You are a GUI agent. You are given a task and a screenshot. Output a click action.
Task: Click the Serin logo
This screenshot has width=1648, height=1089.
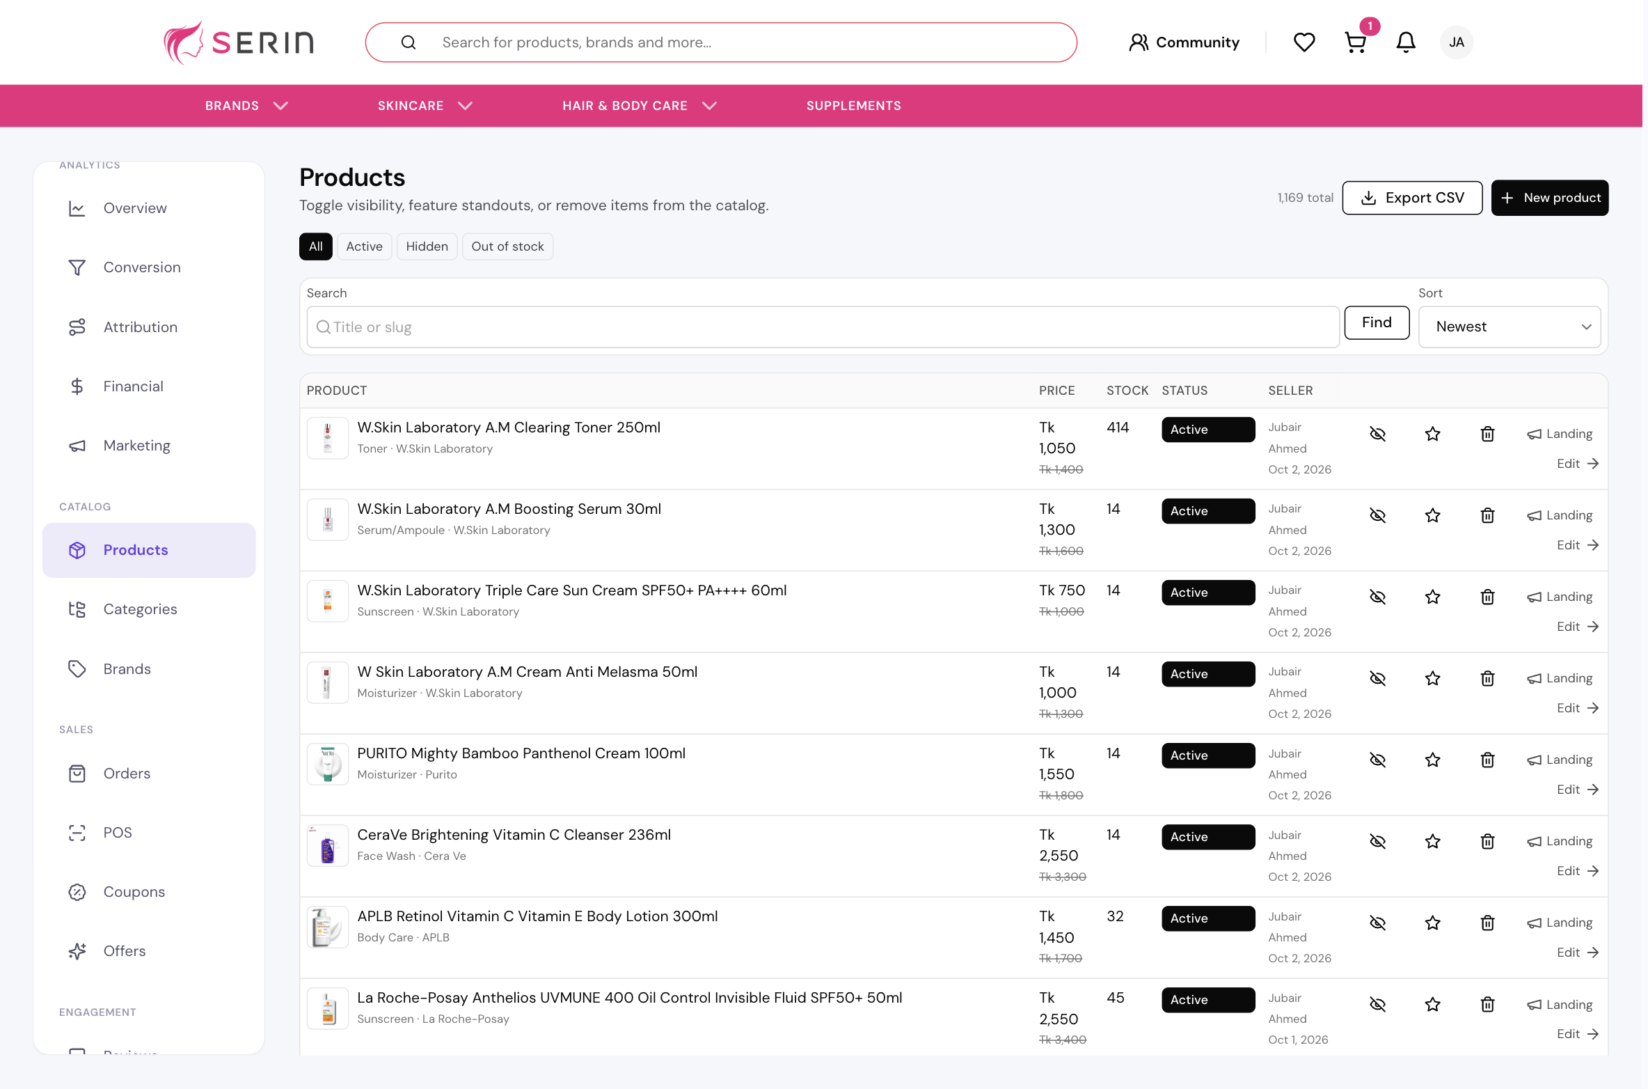[238, 42]
